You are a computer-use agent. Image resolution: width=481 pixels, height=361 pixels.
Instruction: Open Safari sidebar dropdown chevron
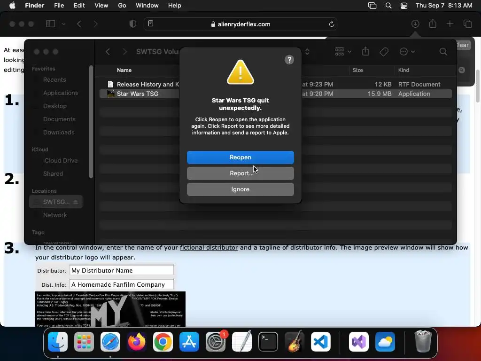[x=63, y=24]
